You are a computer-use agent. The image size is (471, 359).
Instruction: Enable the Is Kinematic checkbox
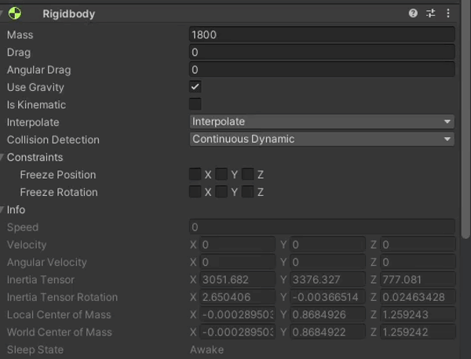point(195,104)
